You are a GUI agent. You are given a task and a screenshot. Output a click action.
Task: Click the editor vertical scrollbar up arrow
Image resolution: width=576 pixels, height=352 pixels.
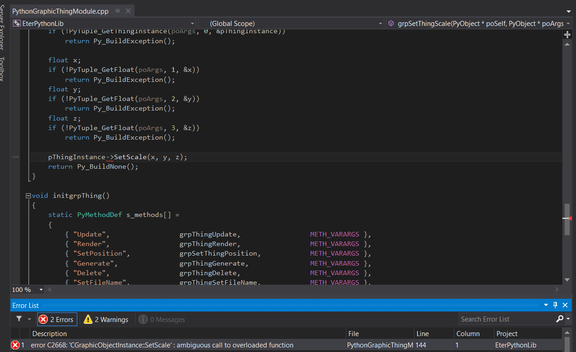pos(567,44)
